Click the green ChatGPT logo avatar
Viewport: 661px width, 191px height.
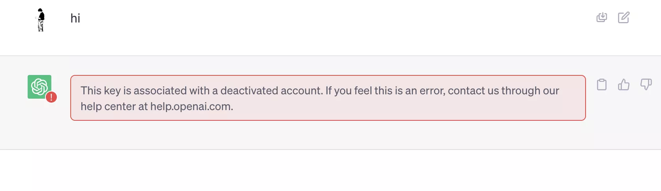point(39,86)
